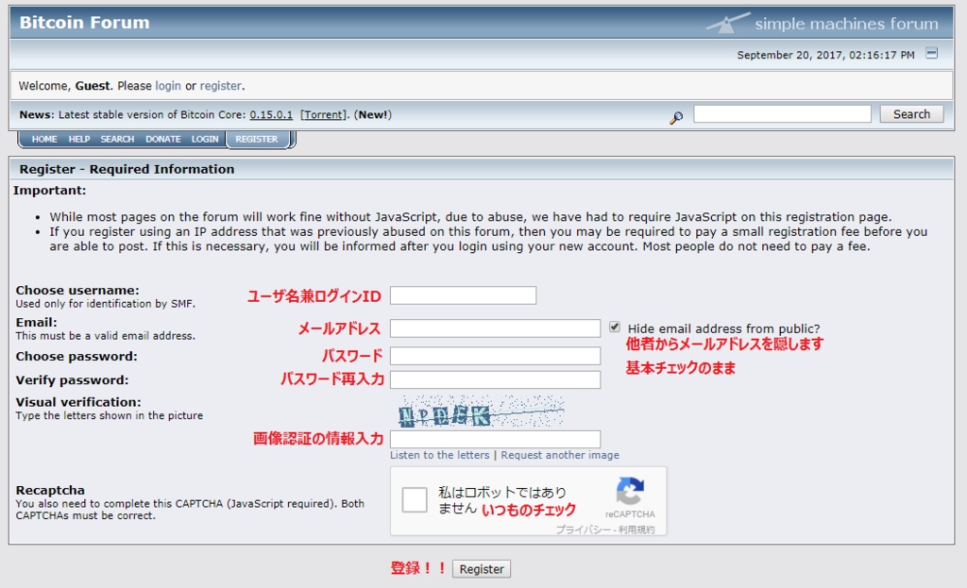Click the Visual verification: label
Viewport: 967px width, 588px height.
point(78,402)
